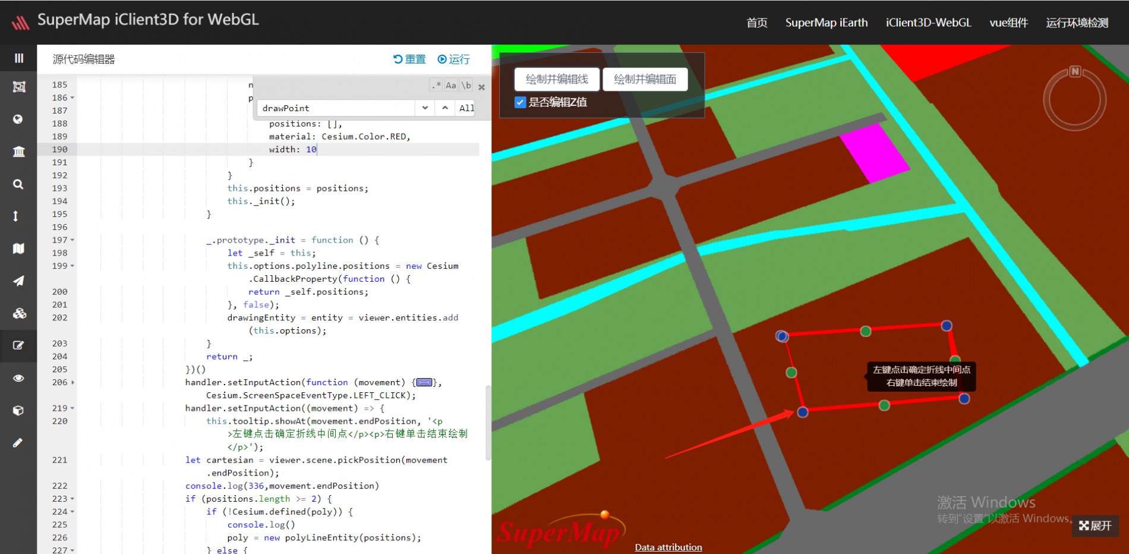
Task: Open the SuperMap iEarth menu item
Action: pyautogui.click(x=827, y=23)
